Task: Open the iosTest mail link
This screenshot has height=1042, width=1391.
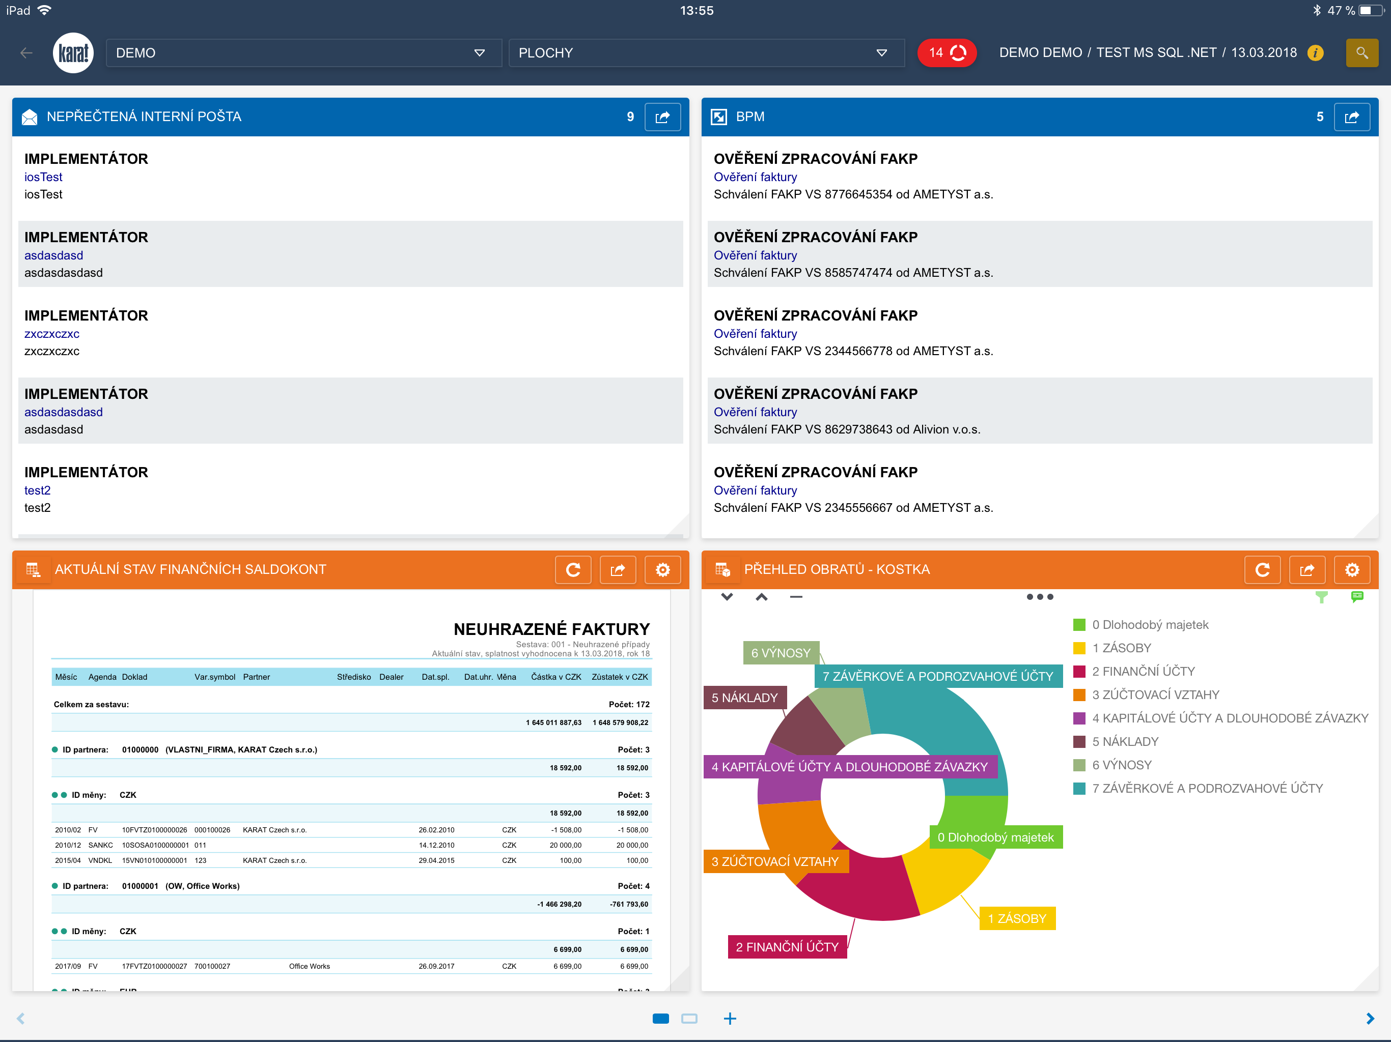Action: (x=43, y=177)
